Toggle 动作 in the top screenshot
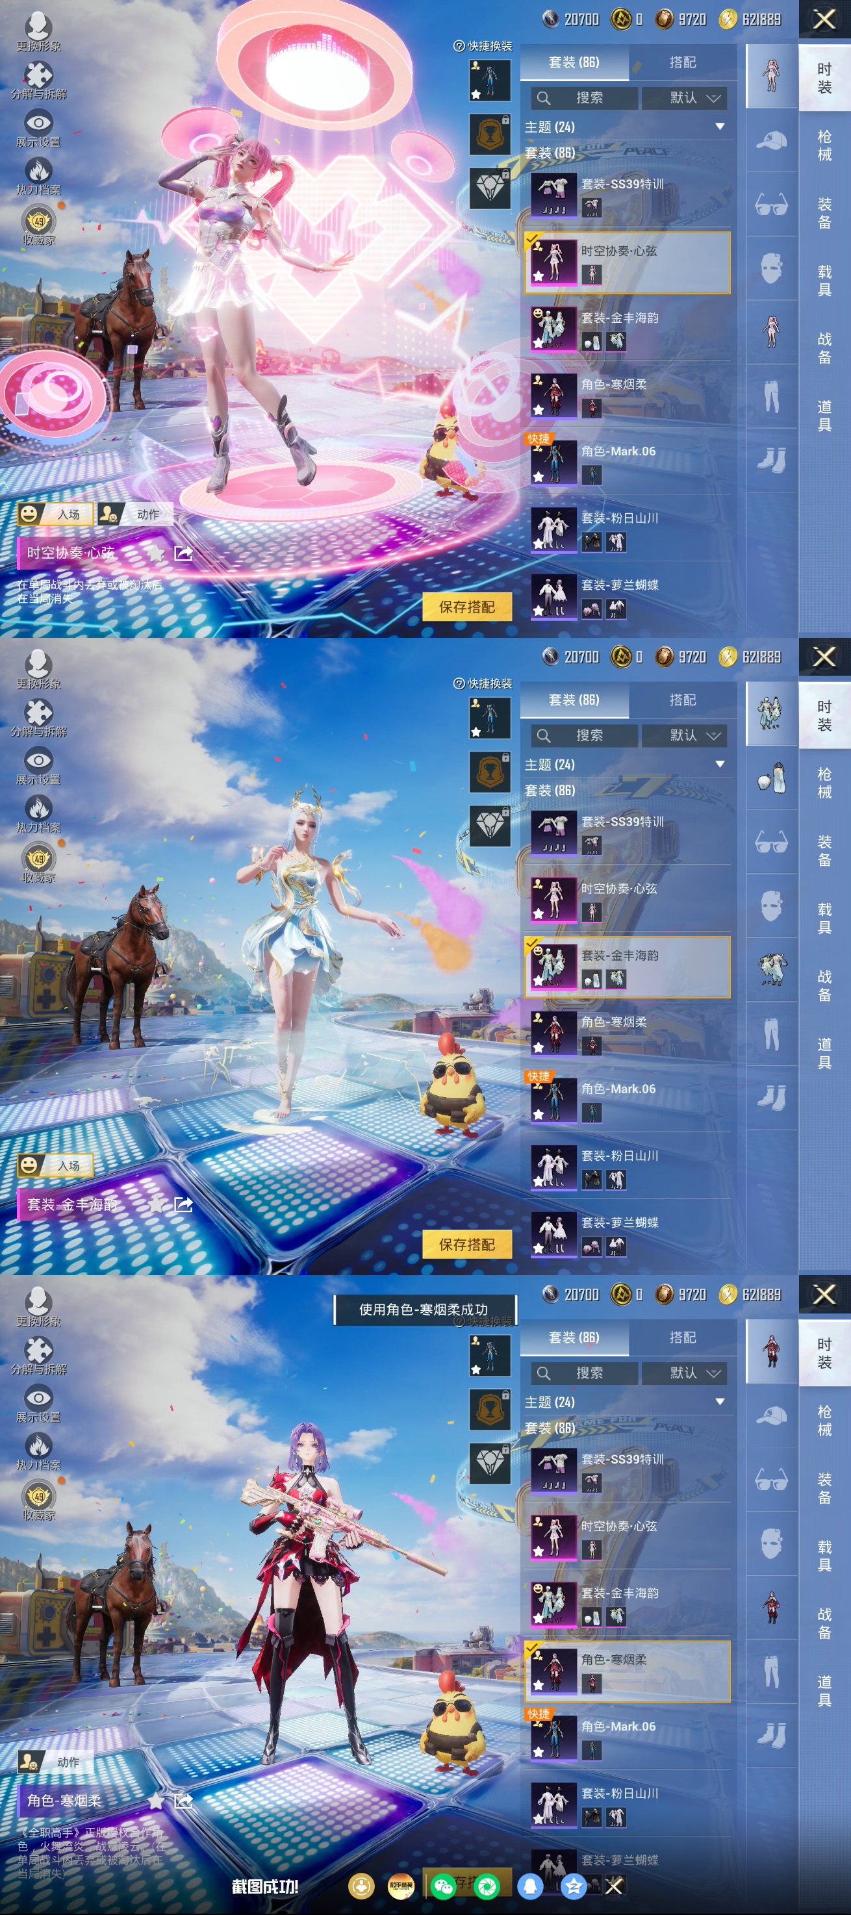The width and height of the screenshot is (851, 1915). pos(134,514)
